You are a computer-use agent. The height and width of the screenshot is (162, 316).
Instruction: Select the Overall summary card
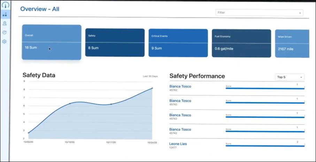[x=52, y=42]
